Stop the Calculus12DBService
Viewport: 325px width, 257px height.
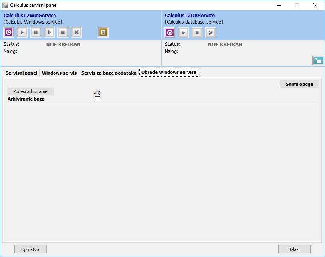pos(197,33)
